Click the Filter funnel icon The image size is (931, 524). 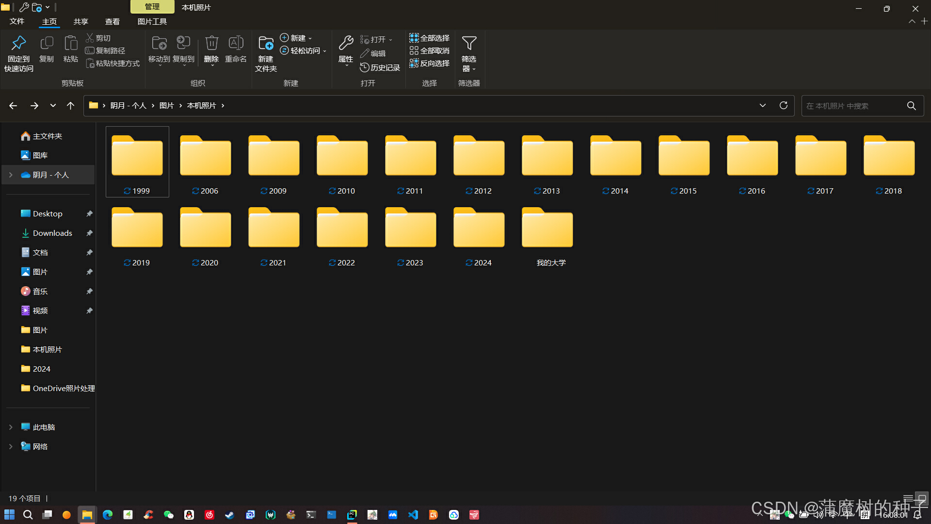point(469,44)
